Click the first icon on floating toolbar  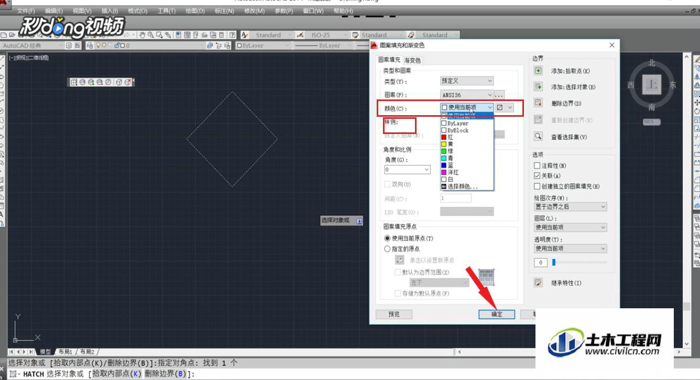pos(74,82)
